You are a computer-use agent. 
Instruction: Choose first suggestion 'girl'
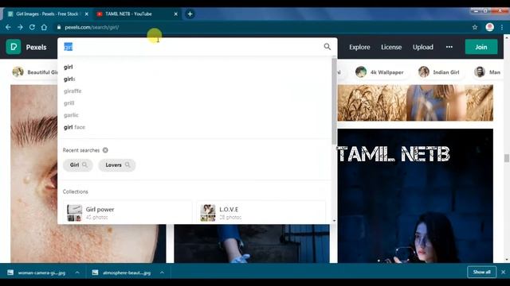coord(68,67)
